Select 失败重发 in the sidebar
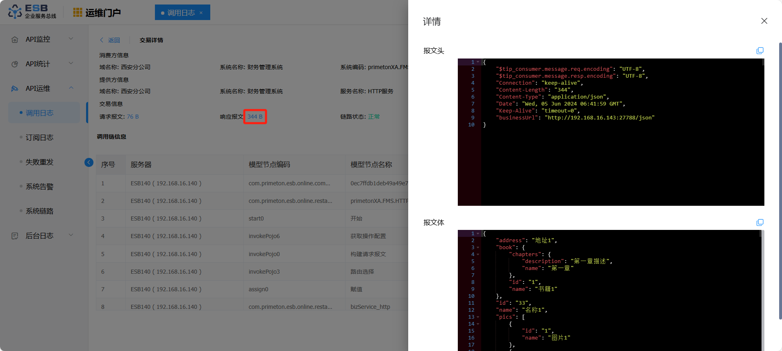Screen dimensions: 782x351 [39, 162]
